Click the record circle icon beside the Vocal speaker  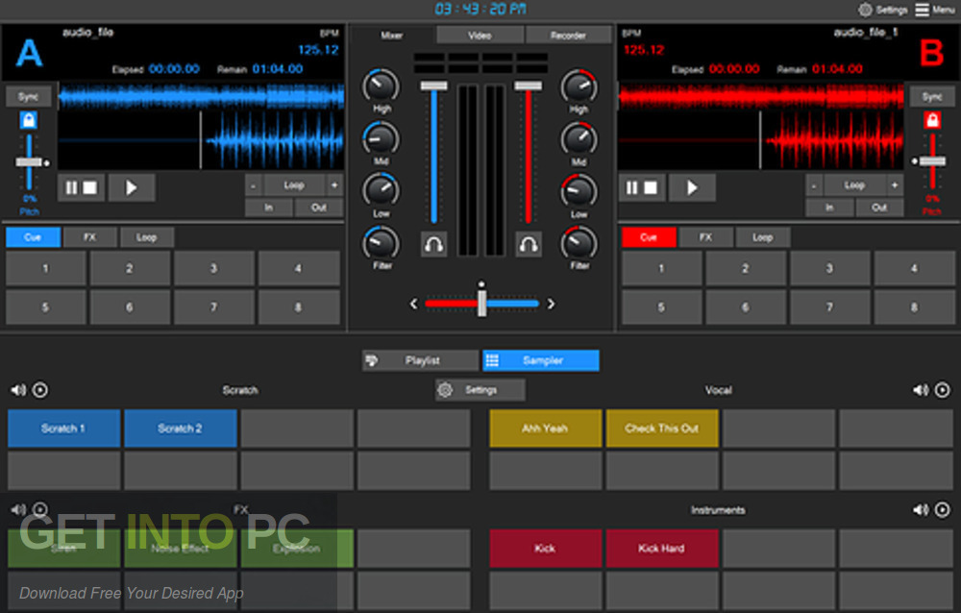tap(943, 390)
